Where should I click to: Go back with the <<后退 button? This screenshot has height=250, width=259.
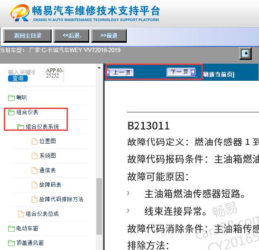[71, 36]
